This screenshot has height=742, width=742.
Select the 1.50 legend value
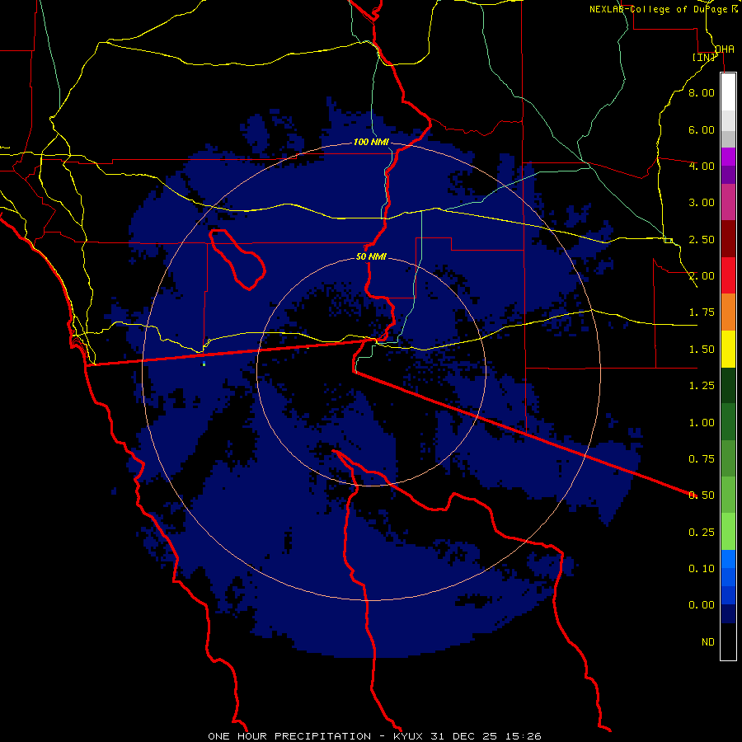pyautogui.click(x=702, y=350)
